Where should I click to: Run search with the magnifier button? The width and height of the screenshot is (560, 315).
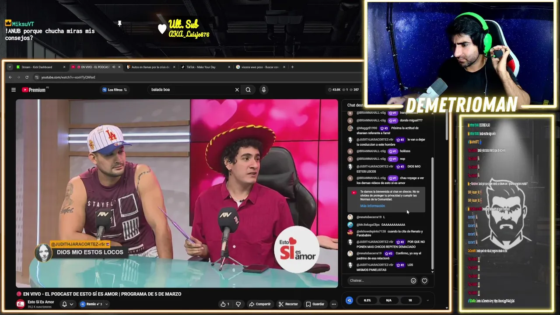tap(248, 90)
